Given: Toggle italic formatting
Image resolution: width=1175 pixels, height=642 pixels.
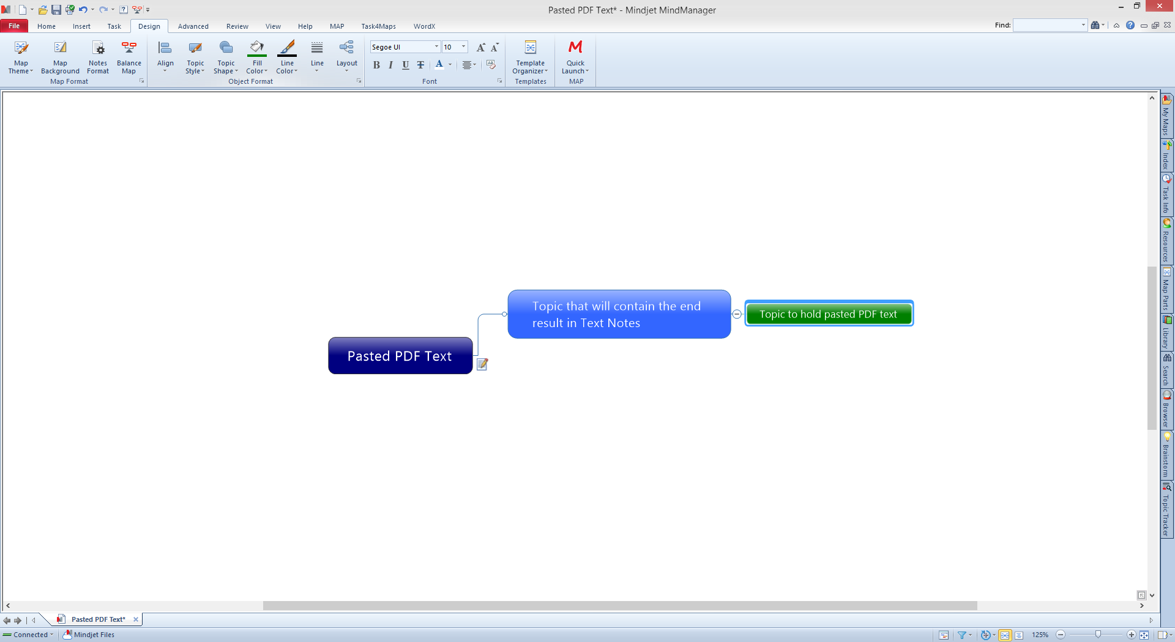Looking at the screenshot, I should click(390, 65).
